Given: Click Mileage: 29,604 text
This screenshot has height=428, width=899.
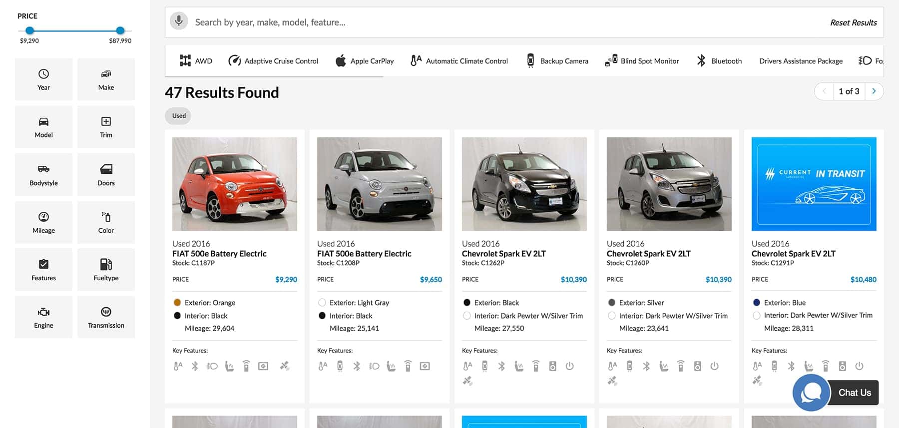Looking at the screenshot, I should tap(209, 329).
